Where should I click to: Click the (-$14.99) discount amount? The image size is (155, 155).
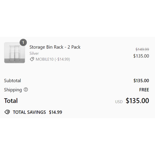pos(62,59)
